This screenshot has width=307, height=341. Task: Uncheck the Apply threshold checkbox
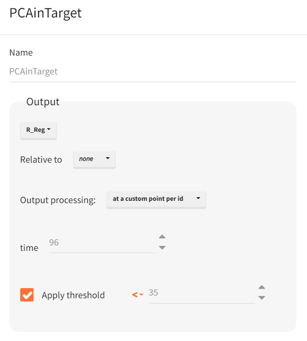(x=27, y=295)
